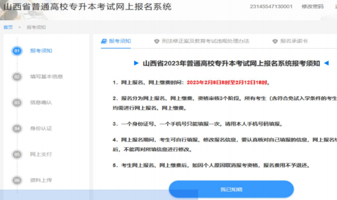The image size is (337, 200).
Task: Select 报考须知 step in the sidebar
Action: [41, 51]
